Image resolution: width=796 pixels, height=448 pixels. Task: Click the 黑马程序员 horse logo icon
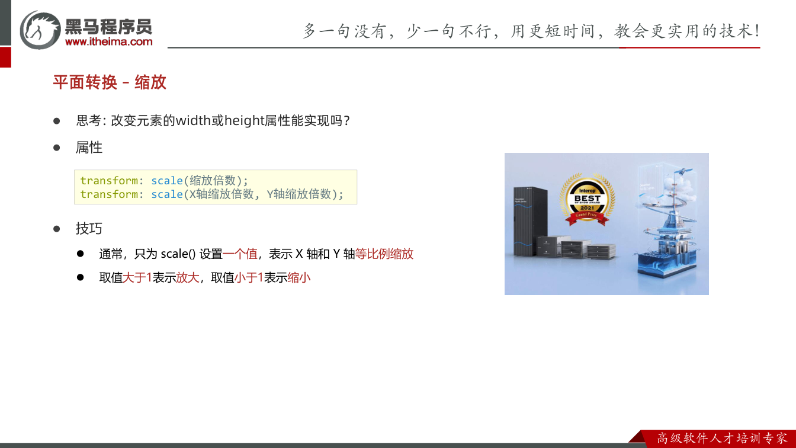[x=40, y=30]
